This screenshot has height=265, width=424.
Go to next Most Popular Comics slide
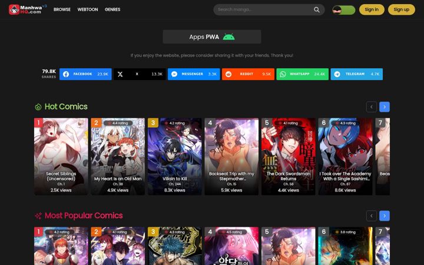[x=385, y=216]
